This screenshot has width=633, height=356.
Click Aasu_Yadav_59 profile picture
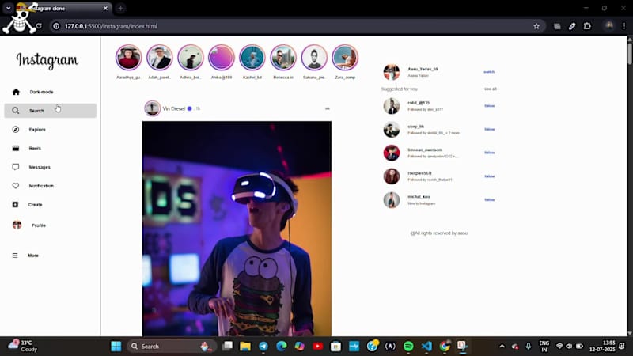coord(391,72)
